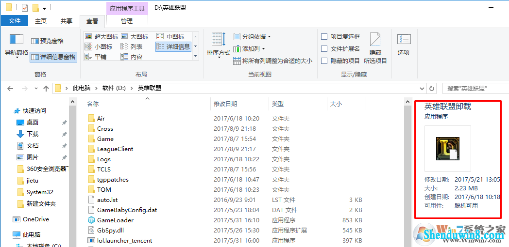Viewport: 509px width, 247px height.
Task: Open the recent locations dropdown arrow
Action: 36,88
